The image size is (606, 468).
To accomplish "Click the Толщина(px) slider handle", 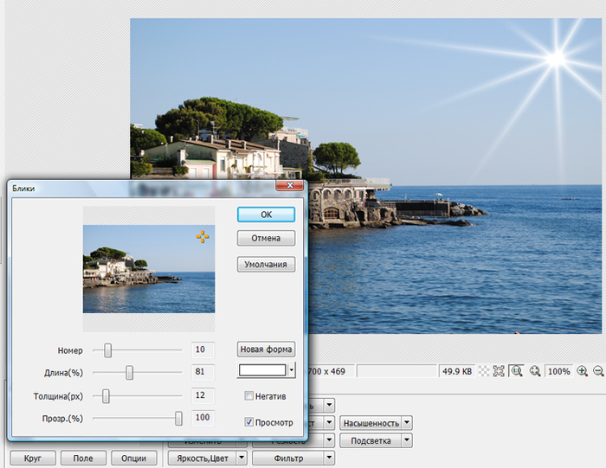I will click(106, 396).
